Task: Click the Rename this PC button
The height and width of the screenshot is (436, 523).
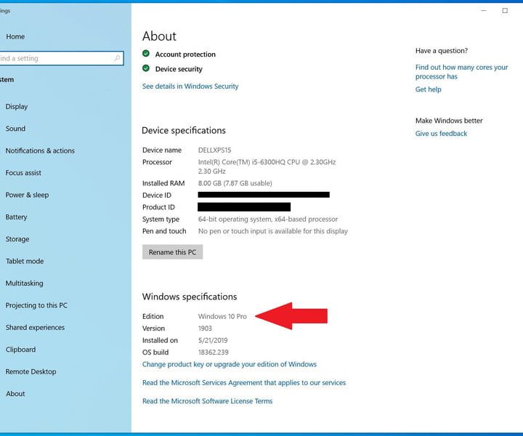Action: point(172,252)
